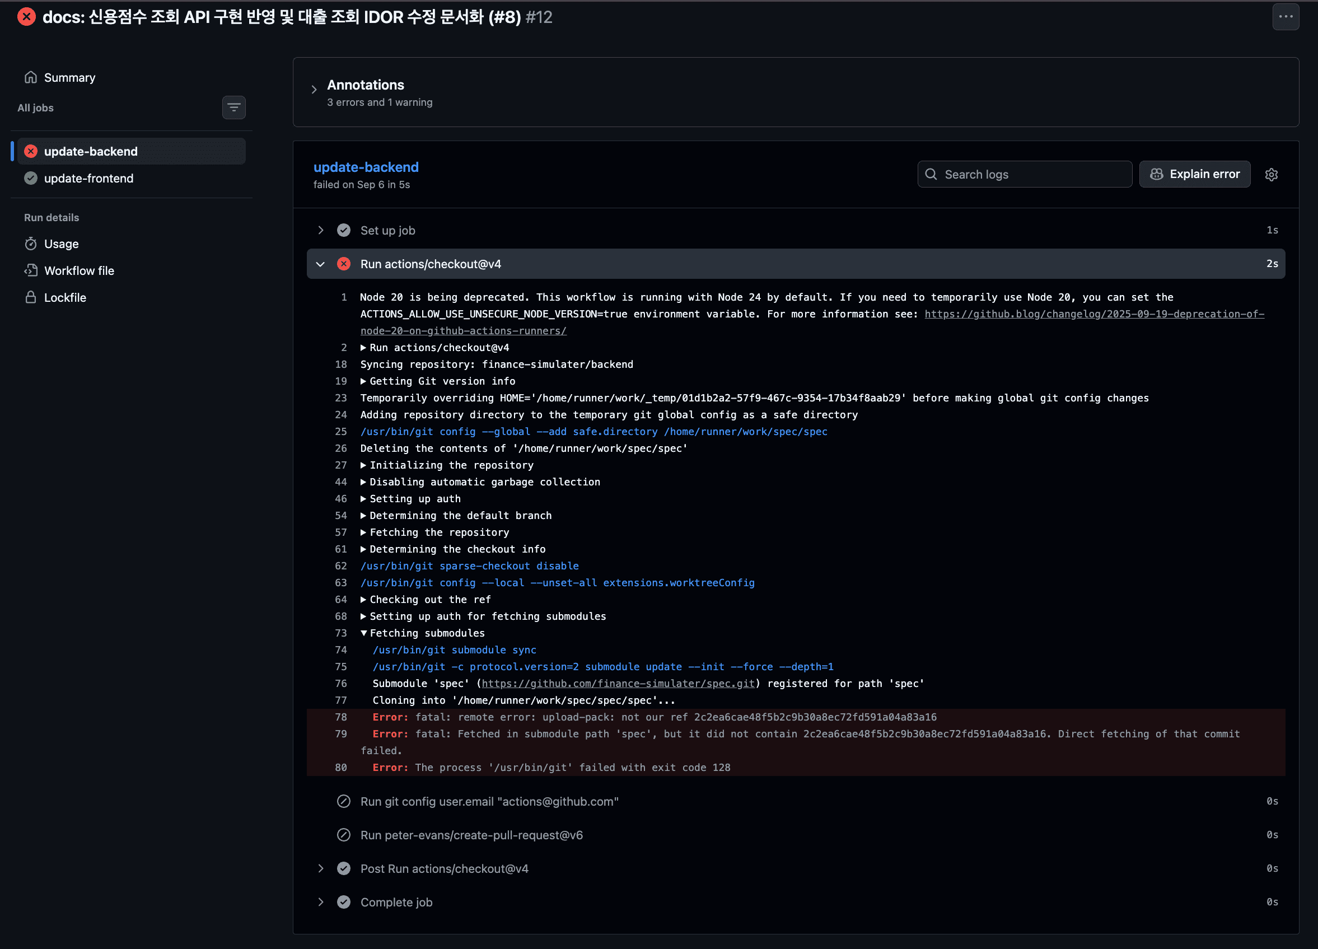Screen dimensions: 1318x949
Task: Select the skipped Run git config user.email step
Action: [x=796, y=801]
